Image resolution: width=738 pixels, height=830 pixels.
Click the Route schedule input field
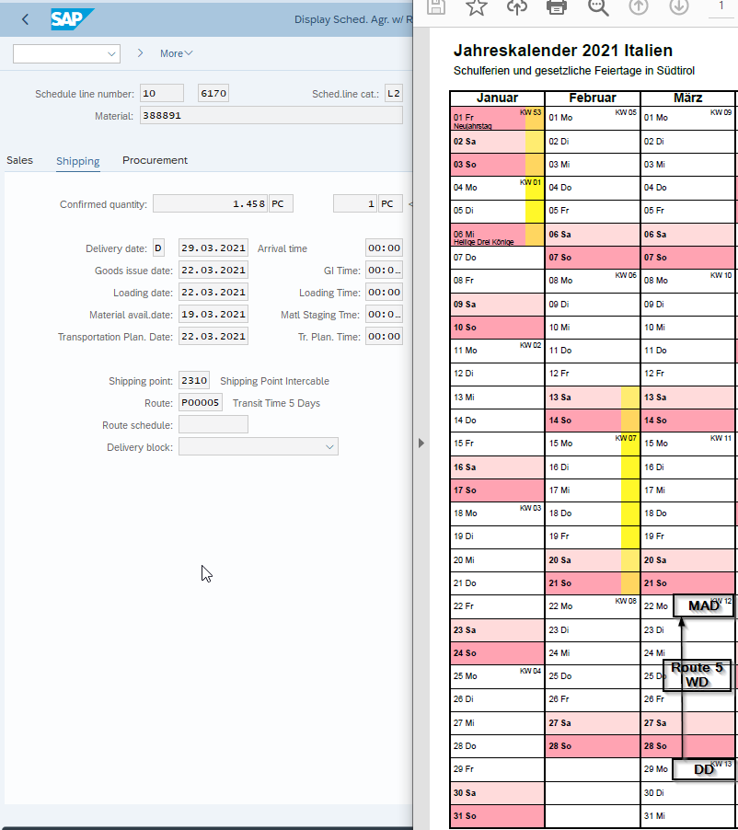point(213,424)
